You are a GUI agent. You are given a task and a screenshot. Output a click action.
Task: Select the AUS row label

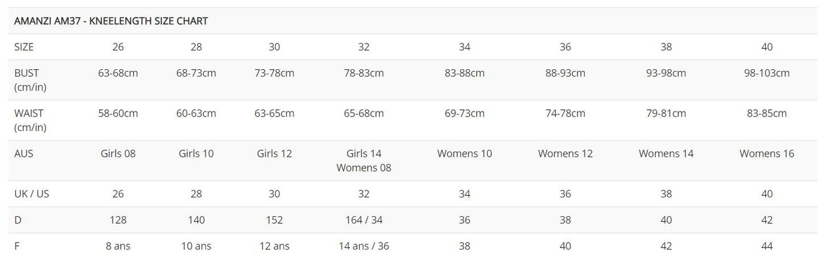point(24,153)
